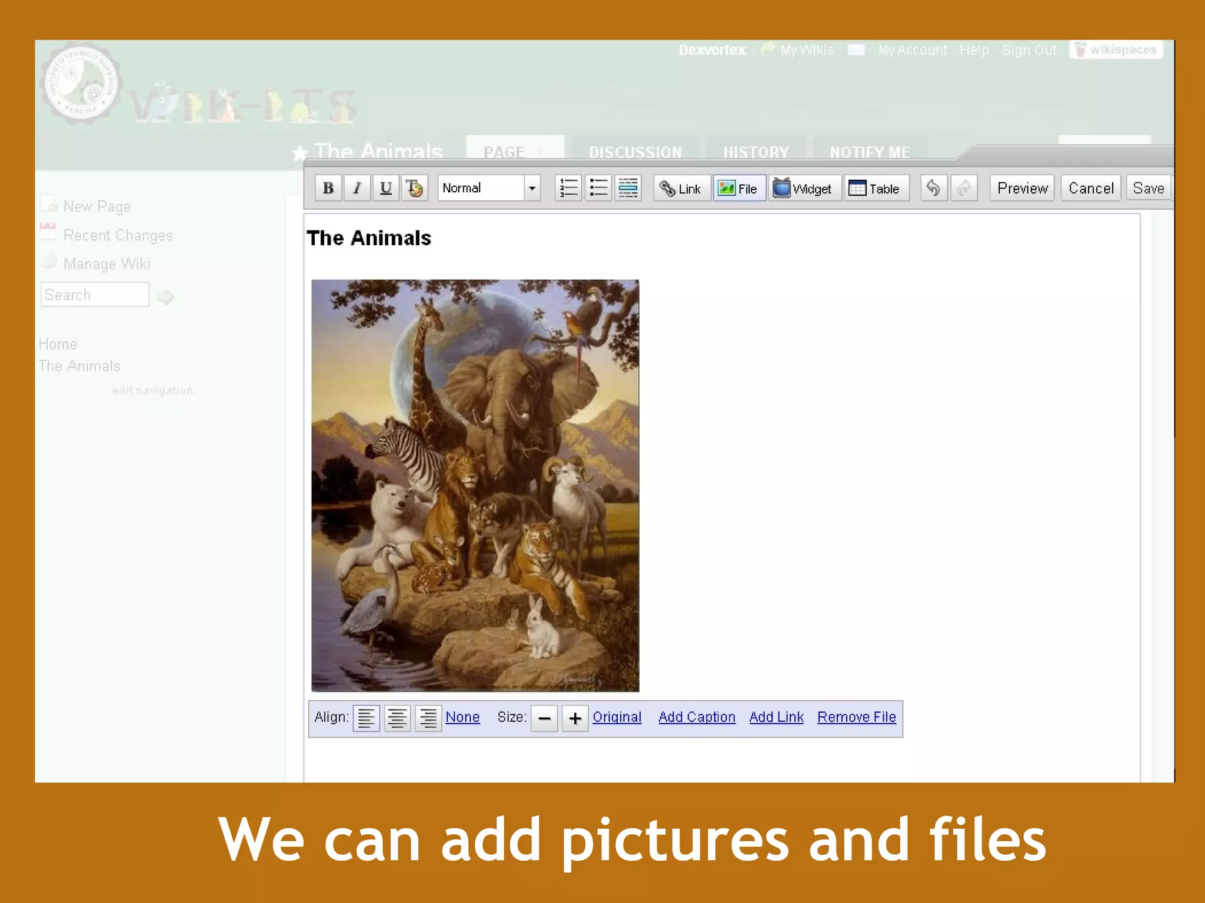Open My Wikis in top bar
This screenshot has width=1205, height=903.
click(x=807, y=50)
